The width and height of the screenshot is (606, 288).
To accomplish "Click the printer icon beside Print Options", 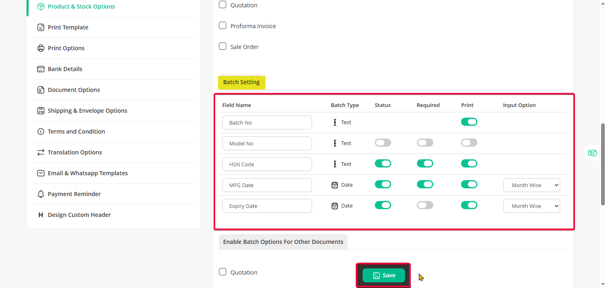I will coord(40,48).
